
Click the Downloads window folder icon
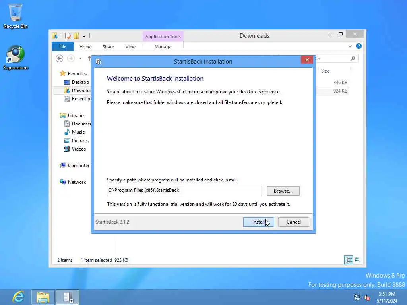coord(55,36)
